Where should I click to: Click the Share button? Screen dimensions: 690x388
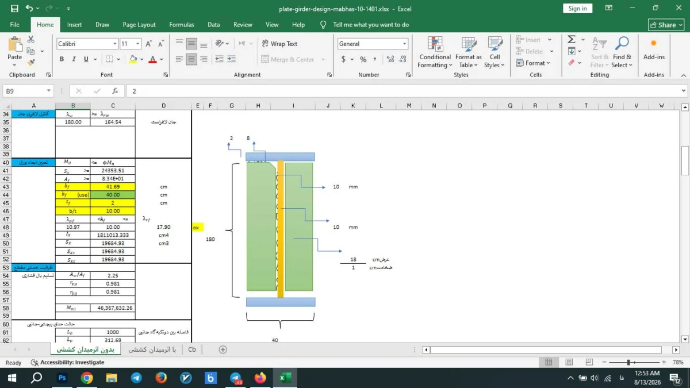click(666, 25)
